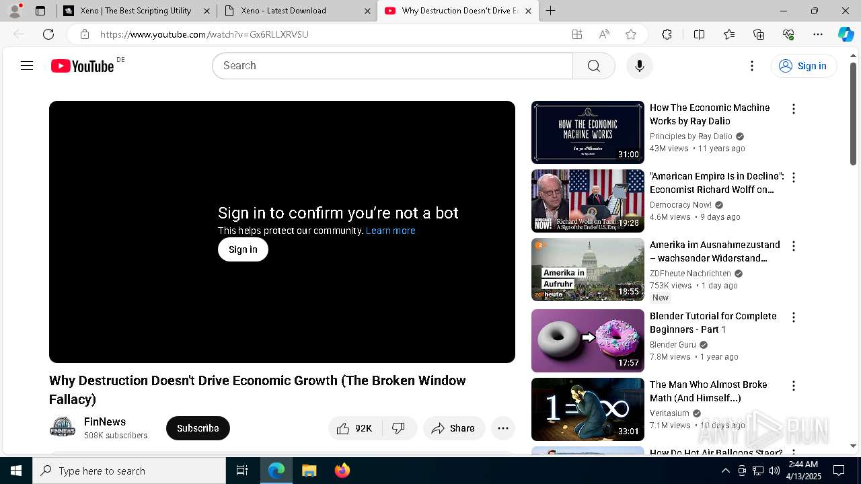Open YouTube settings three-dot menu

point(752,66)
